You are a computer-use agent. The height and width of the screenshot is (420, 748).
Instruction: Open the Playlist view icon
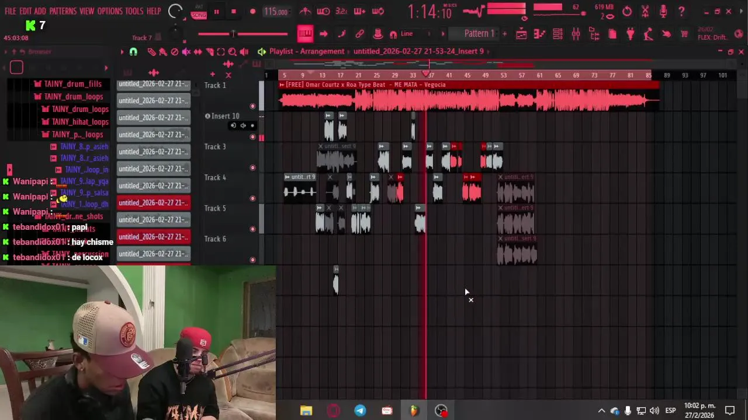click(x=521, y=34)
